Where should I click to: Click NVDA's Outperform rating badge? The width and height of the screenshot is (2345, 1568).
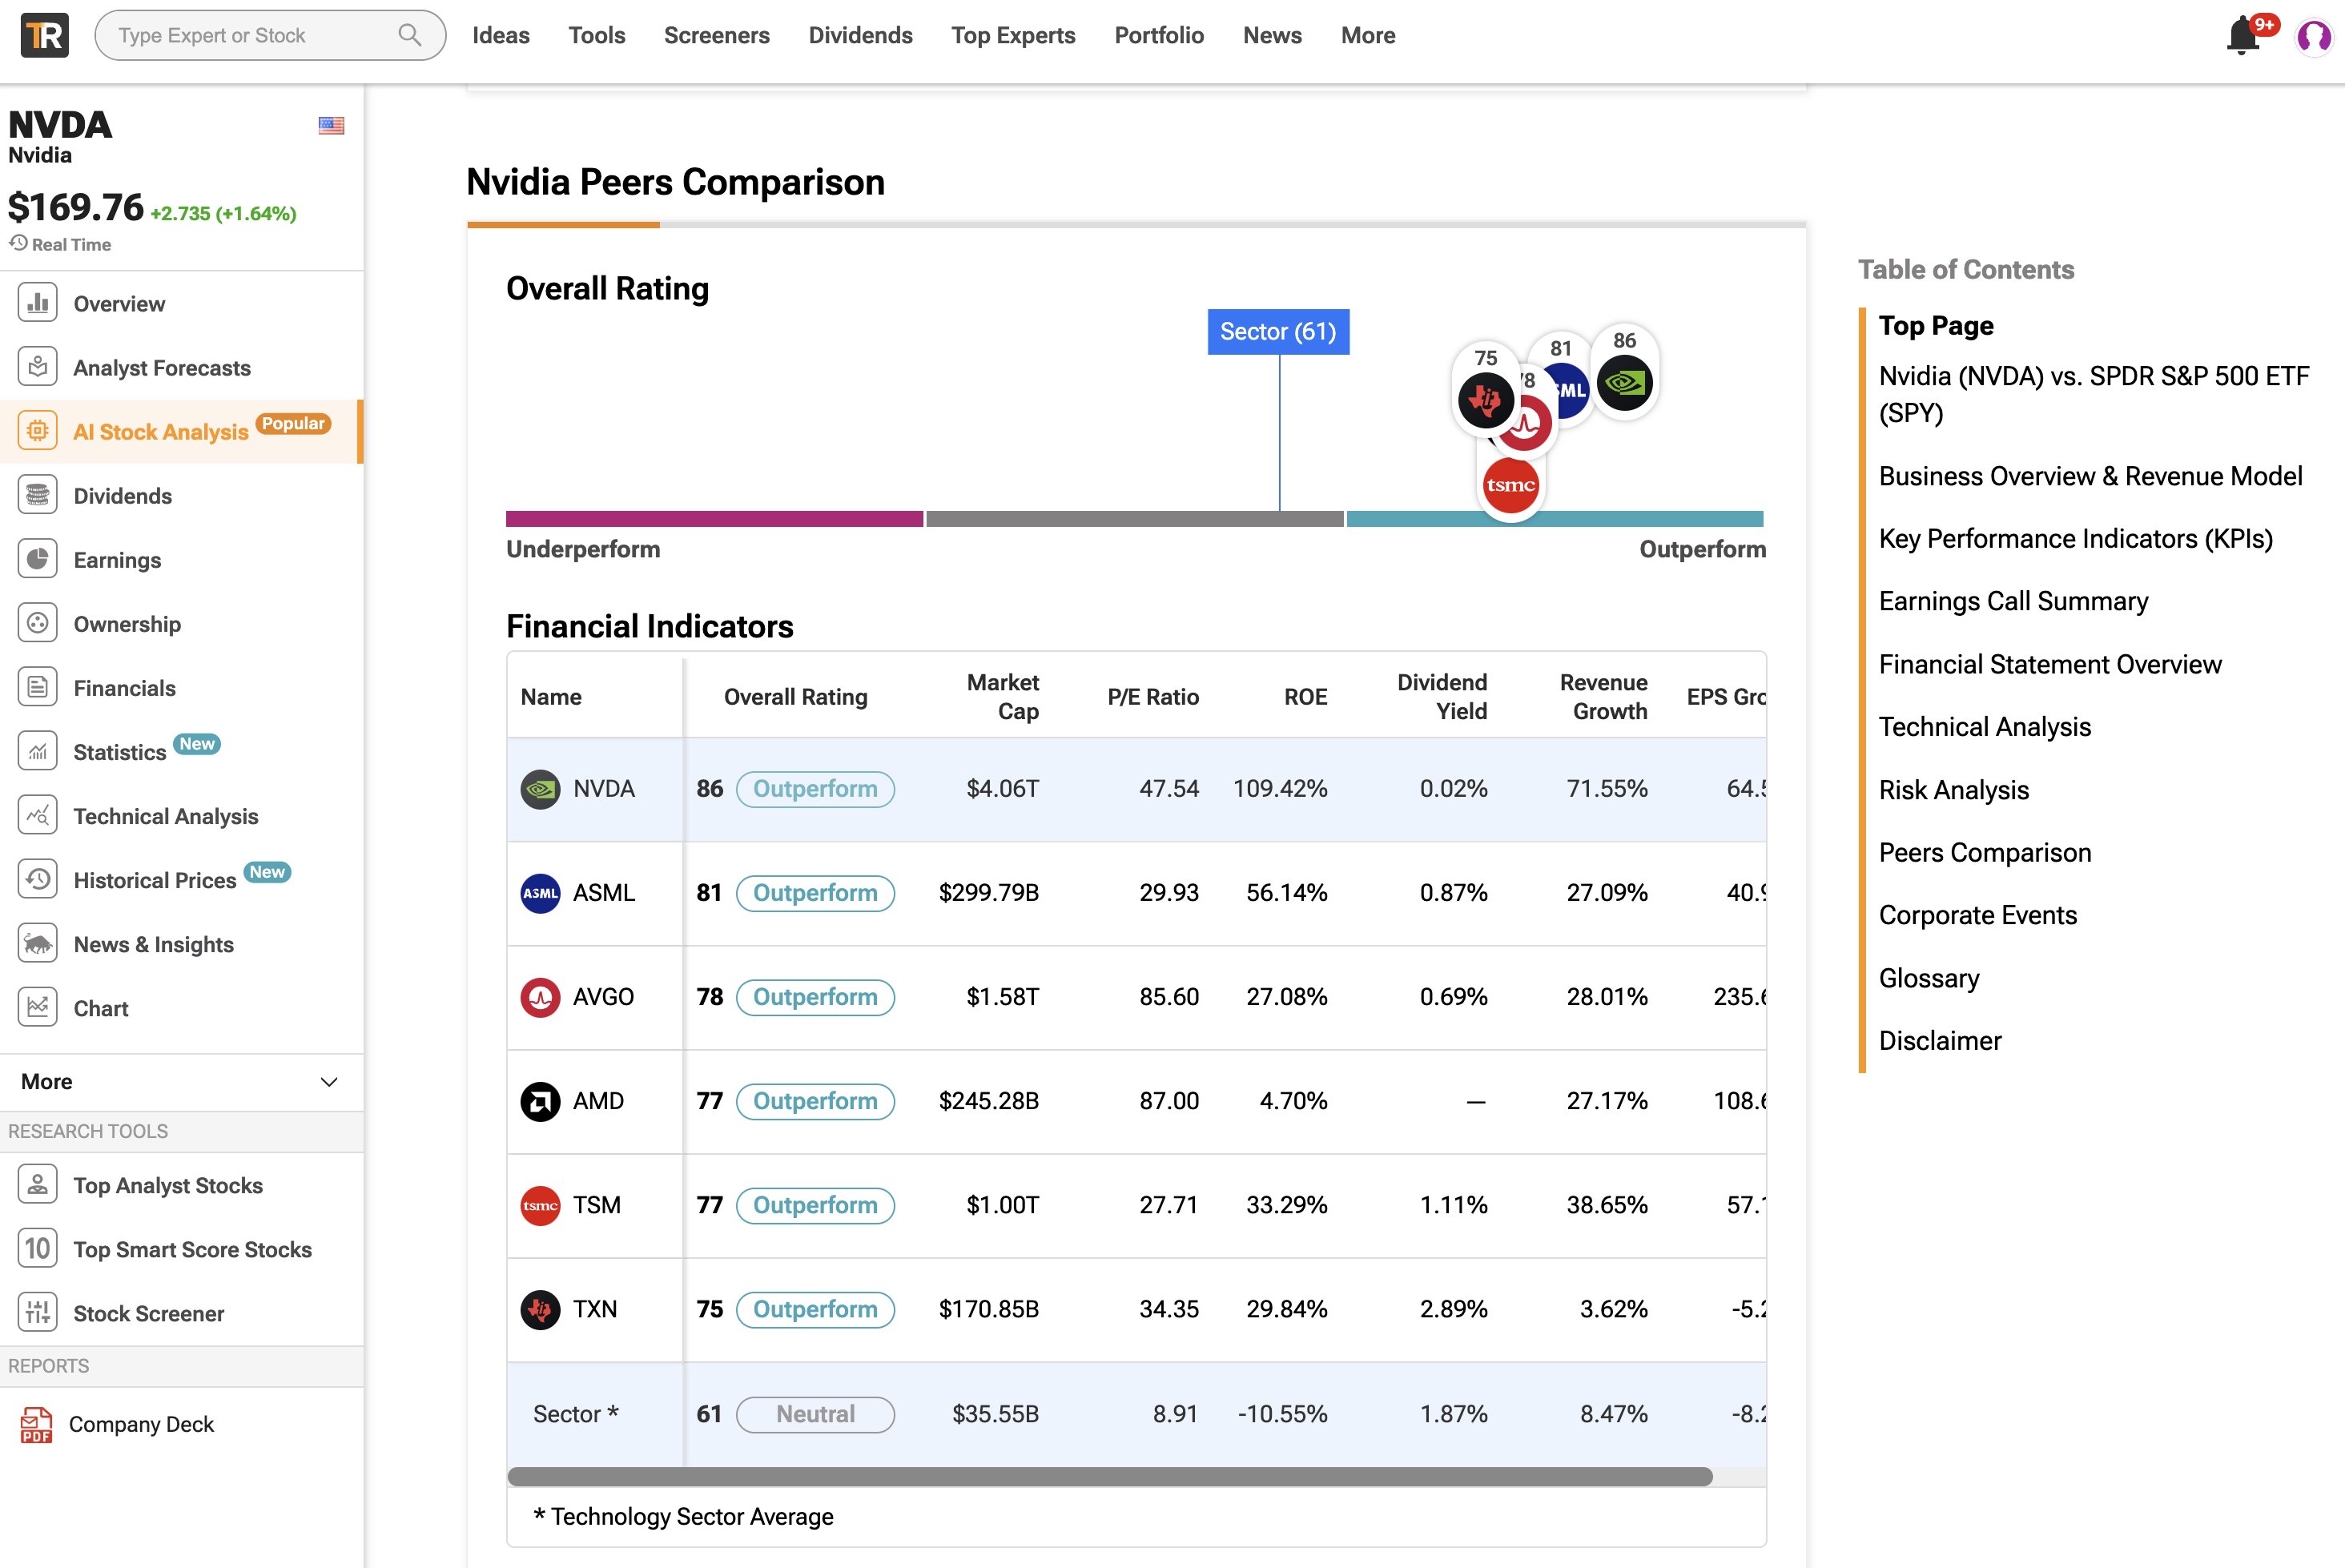click(x=815, y=789)
